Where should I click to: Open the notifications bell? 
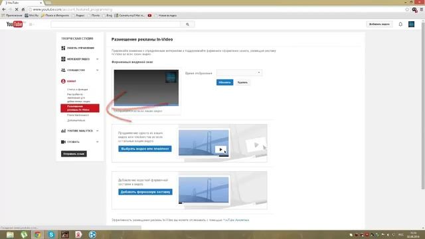(x=400, y=24)
